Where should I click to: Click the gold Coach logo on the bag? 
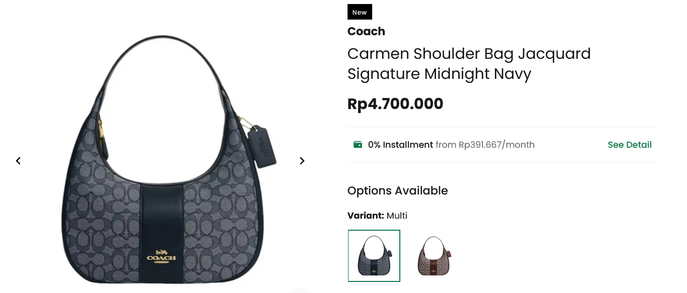pos(161,256)
